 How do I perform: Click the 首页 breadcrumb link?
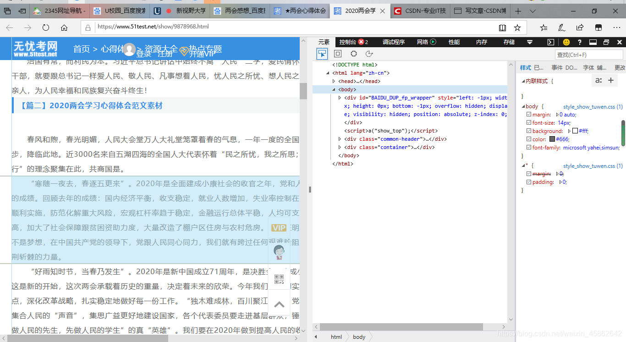click(82, 49)
